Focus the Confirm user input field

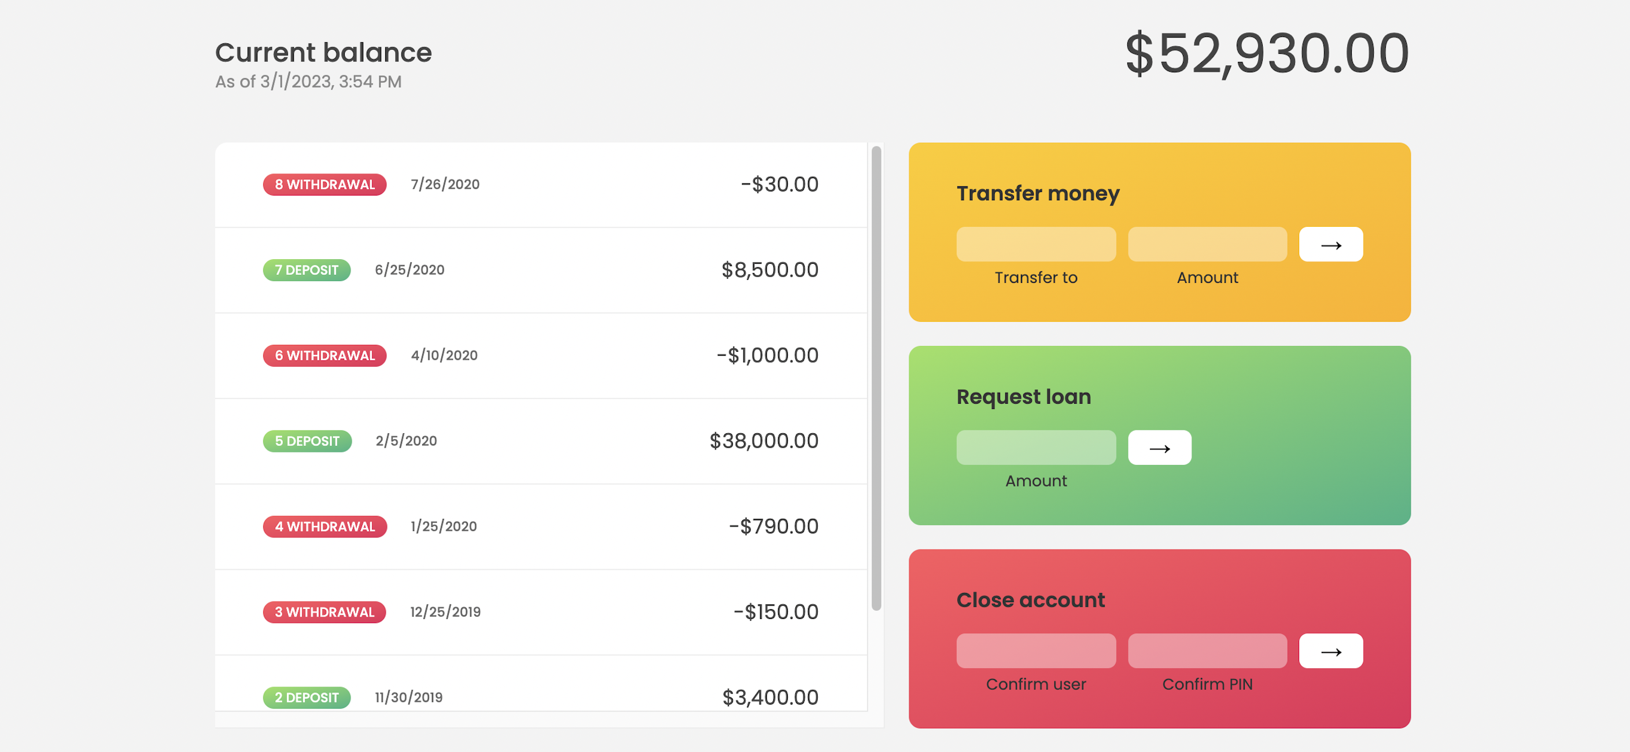1035,651
